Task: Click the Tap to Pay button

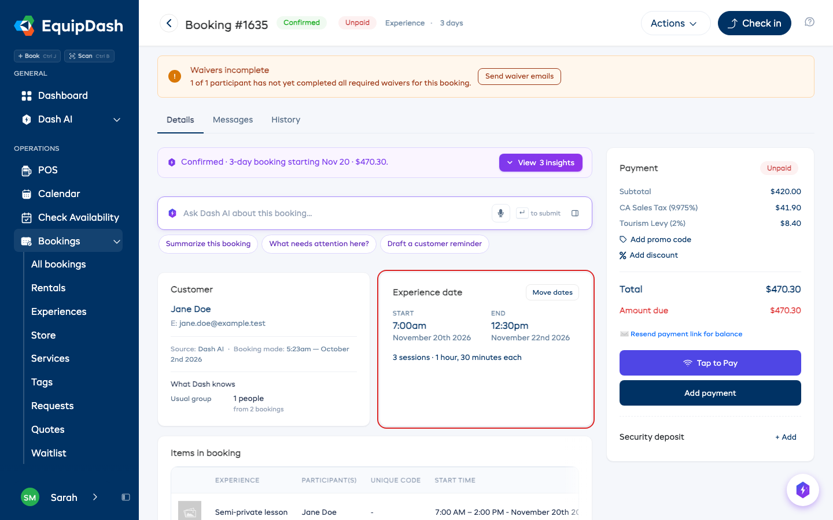Action: tap(710, 363)
